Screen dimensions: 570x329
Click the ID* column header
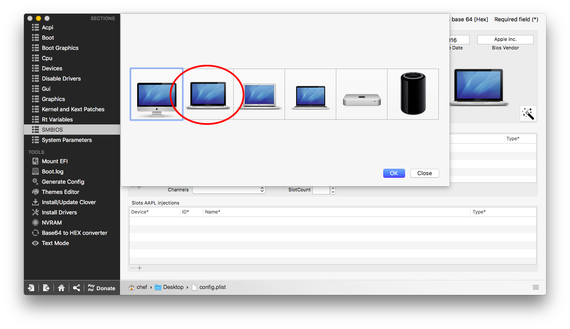click(191, 212)
